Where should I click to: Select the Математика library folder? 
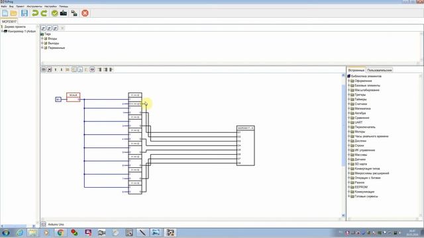(362, 108)
